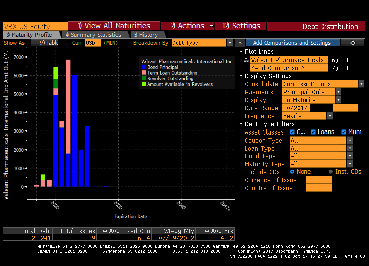Open the Maturity Type dropdown

click(x=350, y=164)
